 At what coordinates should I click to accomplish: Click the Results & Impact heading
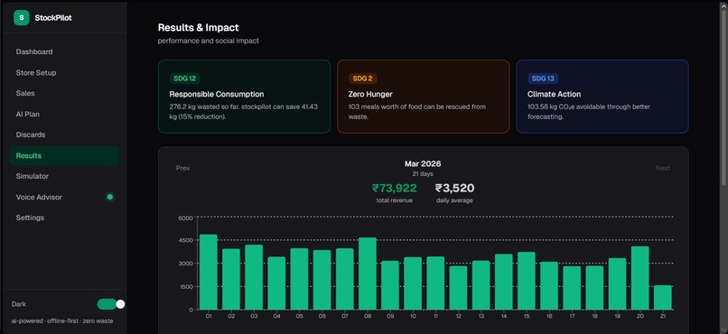[198, 28]
